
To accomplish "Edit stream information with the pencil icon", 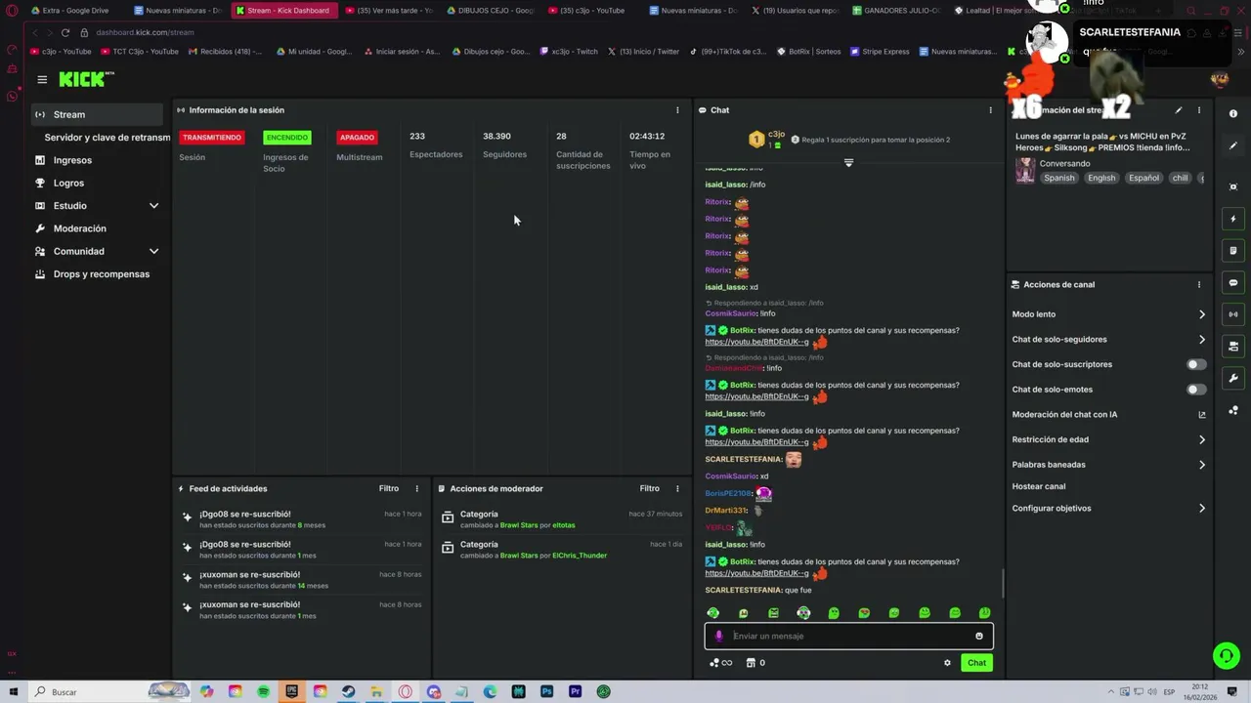I will [1179, 110].
